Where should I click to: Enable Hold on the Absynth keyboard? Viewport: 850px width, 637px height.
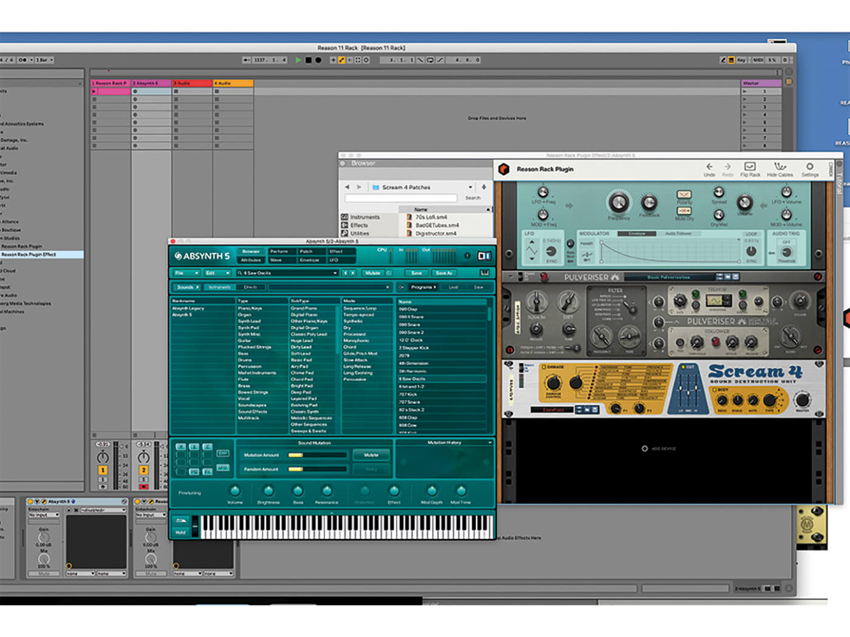[x=180, y=531]
